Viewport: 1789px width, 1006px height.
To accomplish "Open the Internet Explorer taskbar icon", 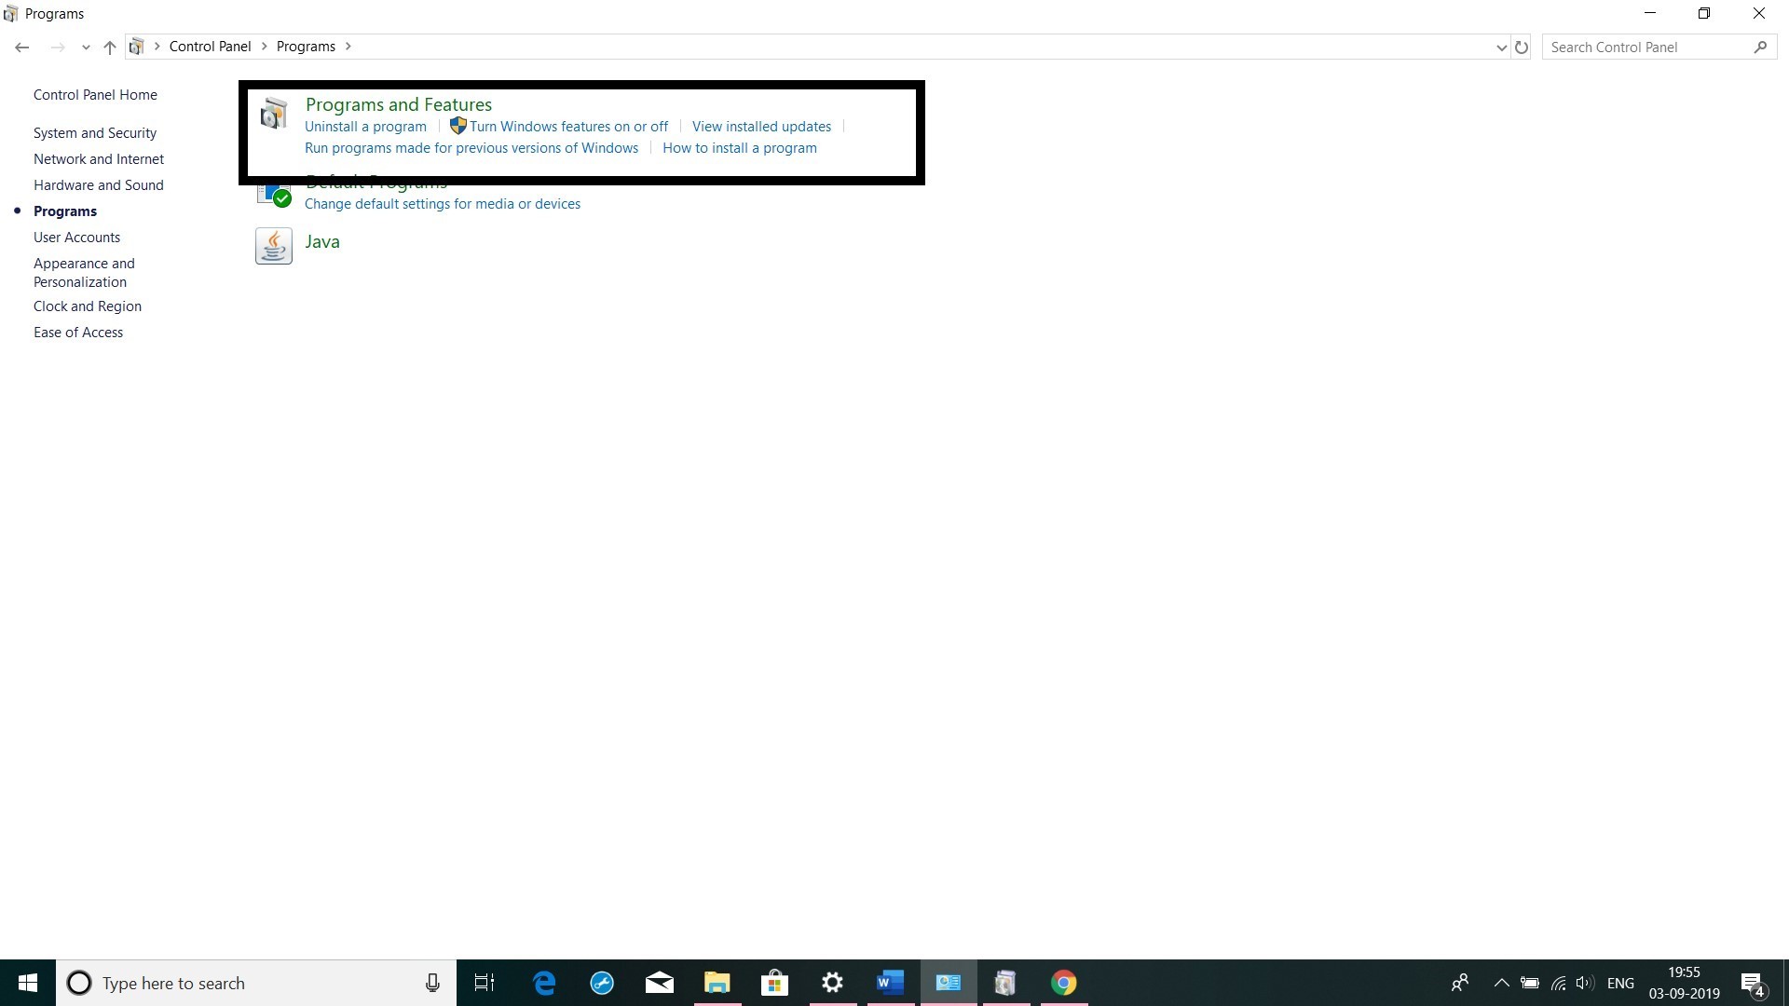I will 544,983.
